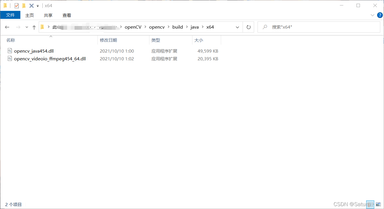Click the Delete X quick access icon

32,6
